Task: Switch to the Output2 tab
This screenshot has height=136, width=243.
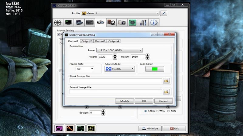Action: pyautogui.click(x=87, y=41)
